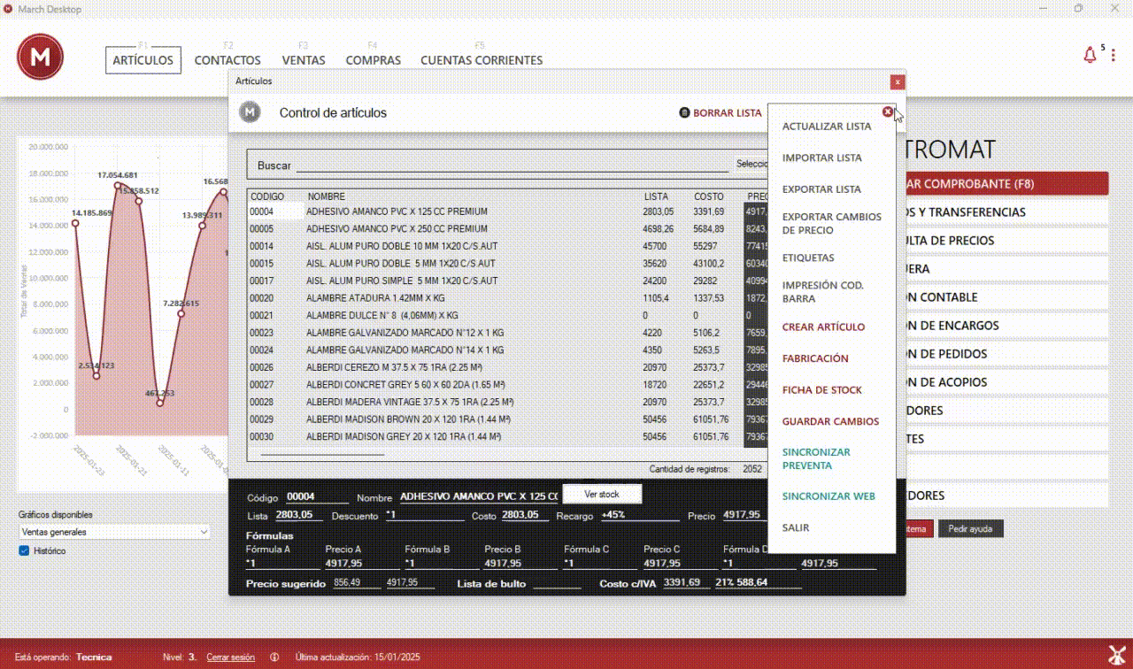Click the BORRAR LISTA text
1133x669 pixels.
pyautogui.click(x=728, y=113)
